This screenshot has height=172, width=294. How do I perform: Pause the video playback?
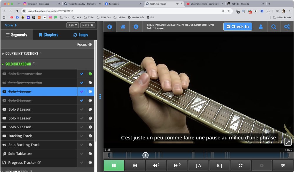[114, 166]
